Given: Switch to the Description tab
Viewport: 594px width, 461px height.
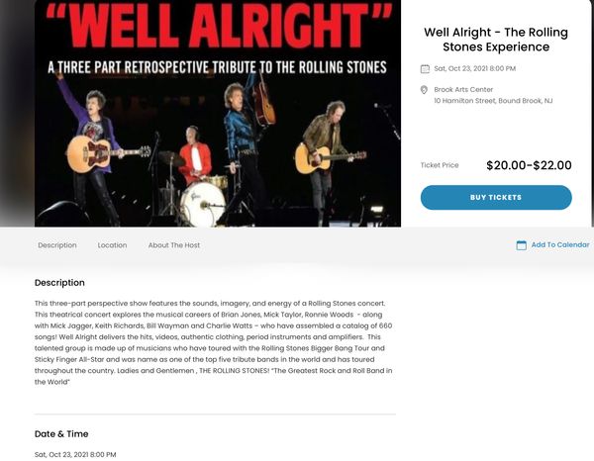Looking at the screenshot, I should 57,245.
